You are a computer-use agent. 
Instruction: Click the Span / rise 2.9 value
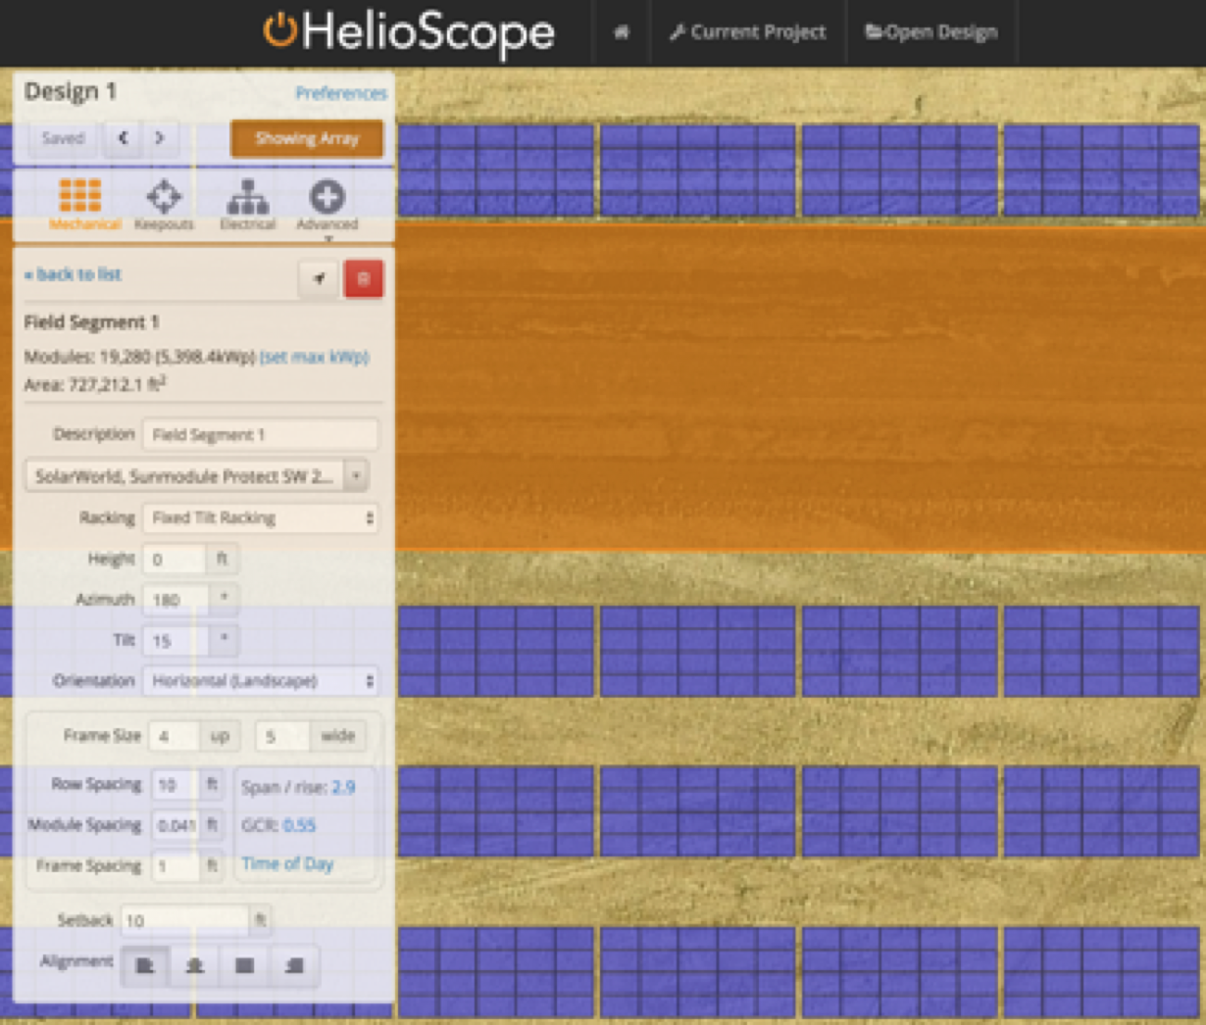coord(343,787)
